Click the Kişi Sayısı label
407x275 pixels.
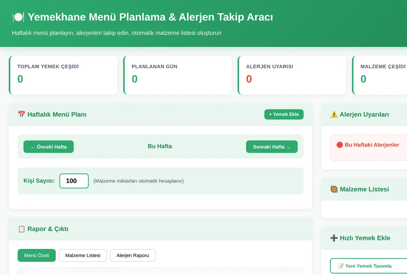coord(39,181)
